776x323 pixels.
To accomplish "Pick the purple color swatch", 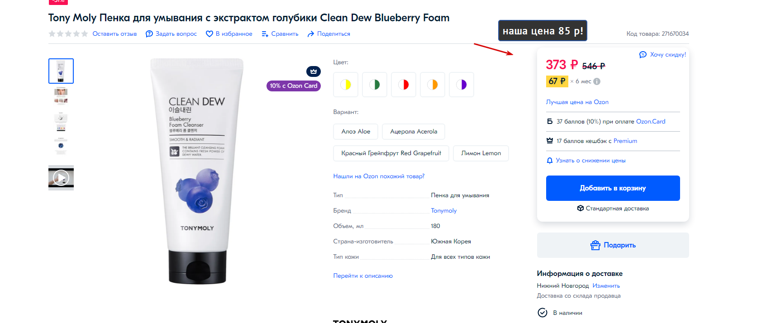I will [462, 85].
